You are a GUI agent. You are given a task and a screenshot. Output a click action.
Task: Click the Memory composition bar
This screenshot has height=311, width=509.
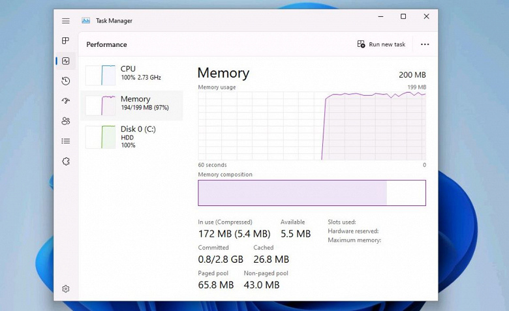pyautogui.click(x=312, y=193)
